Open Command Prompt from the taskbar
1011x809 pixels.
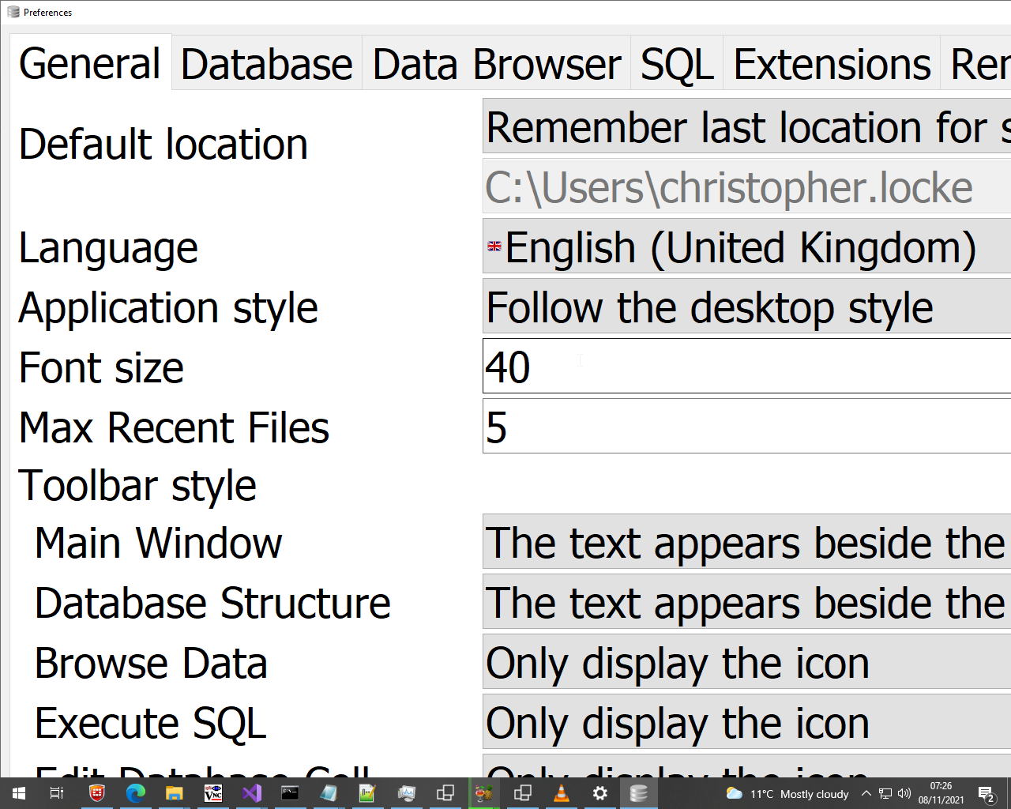(x=290, y=794)
